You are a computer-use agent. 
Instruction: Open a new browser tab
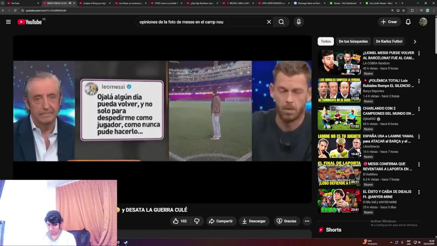[402, 3]
